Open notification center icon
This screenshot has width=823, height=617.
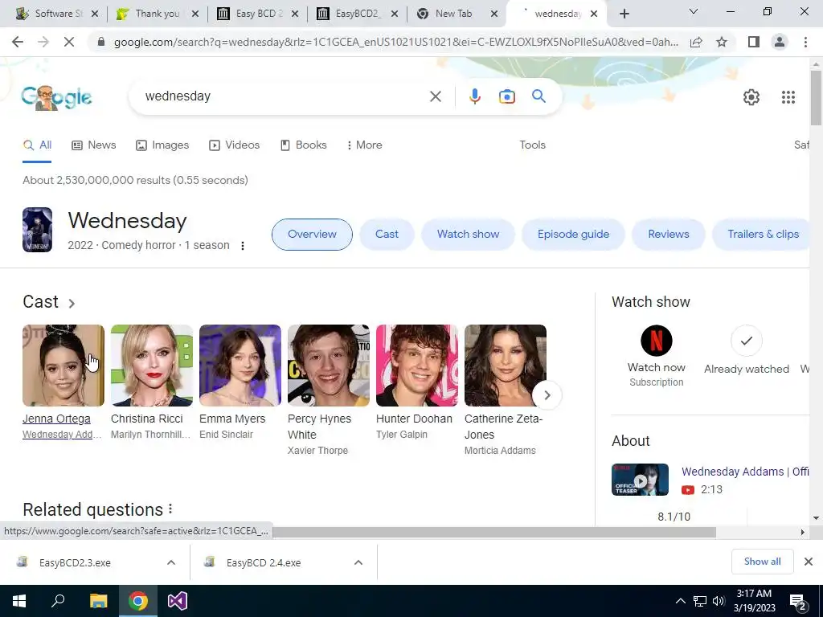point(798,603)
